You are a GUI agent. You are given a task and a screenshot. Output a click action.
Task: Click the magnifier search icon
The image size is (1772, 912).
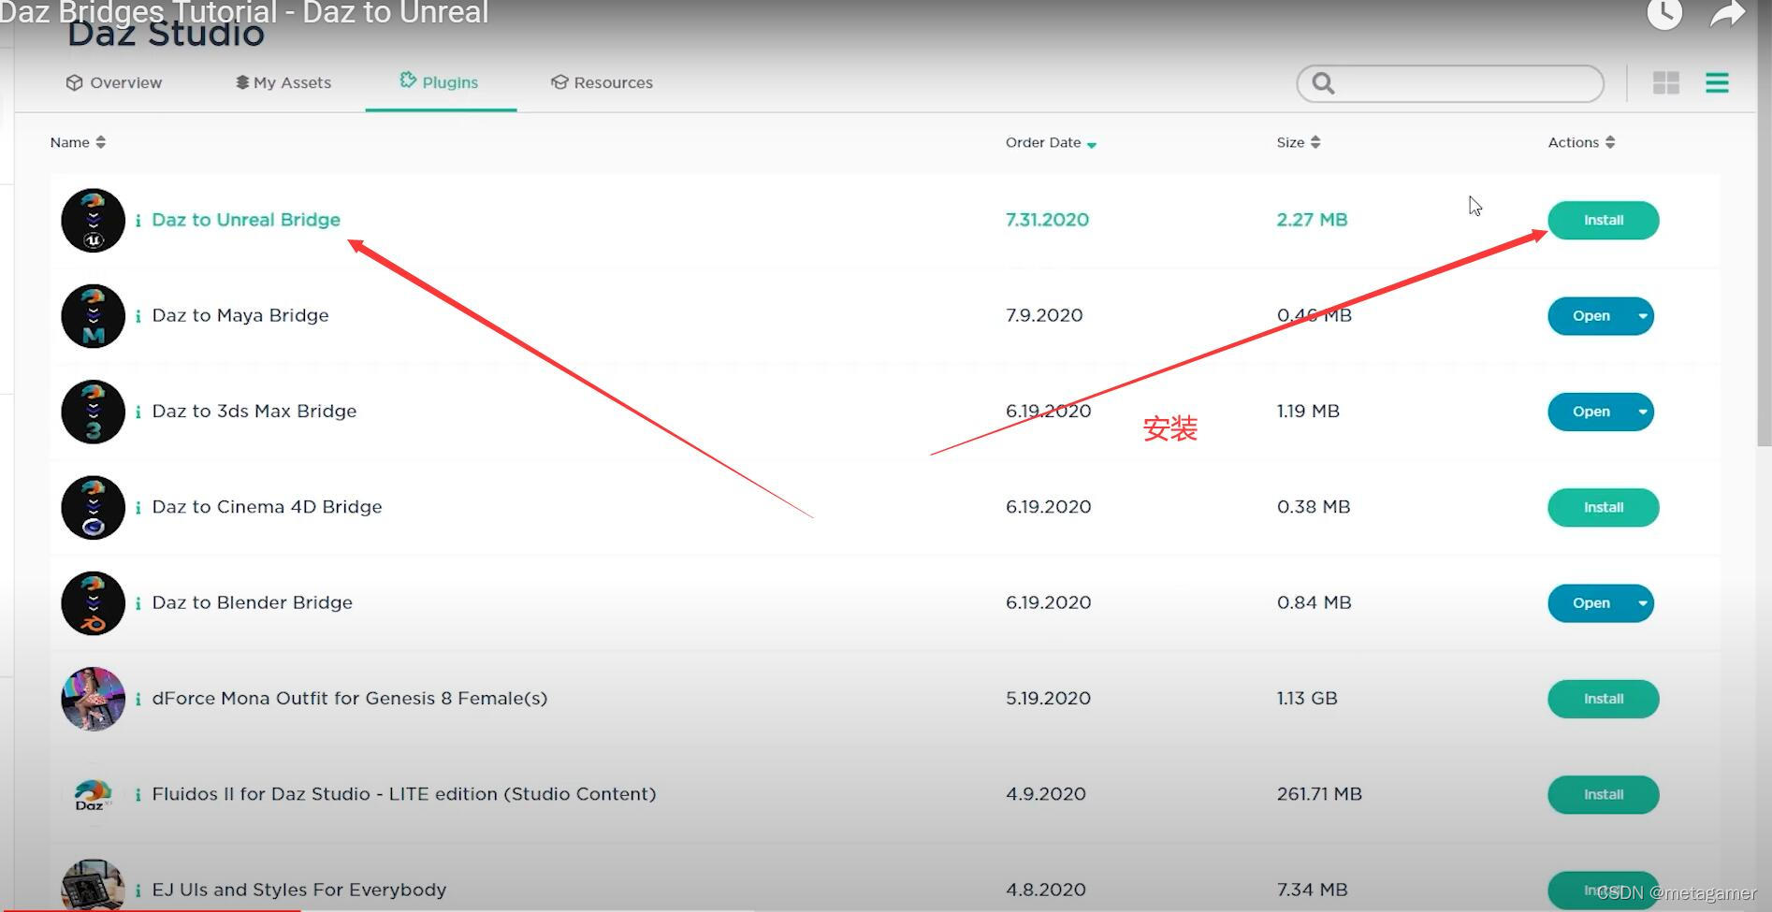click(1323, 83)
